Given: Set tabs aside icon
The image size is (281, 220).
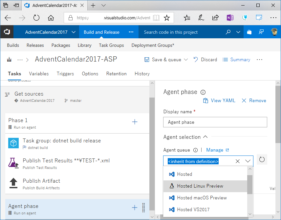Looking at the screenshot, I should [x=16, y=5].
